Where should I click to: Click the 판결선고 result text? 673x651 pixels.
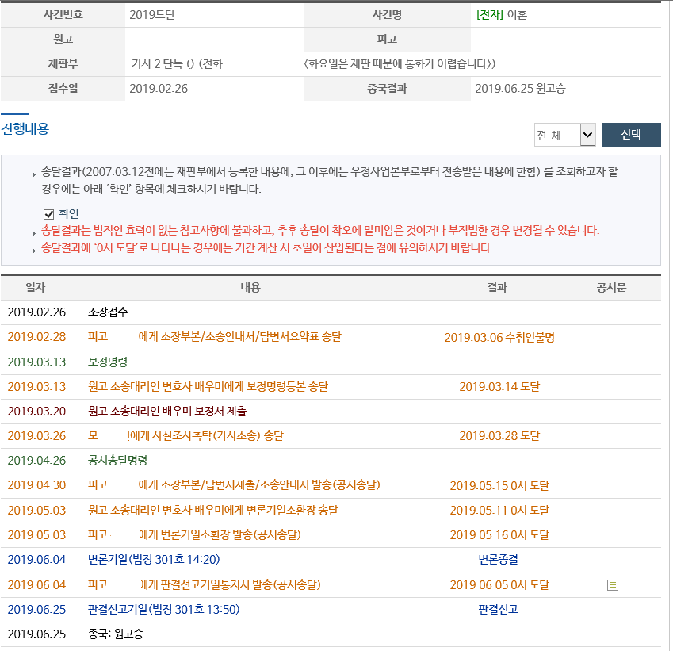click(x=498, y=609)
